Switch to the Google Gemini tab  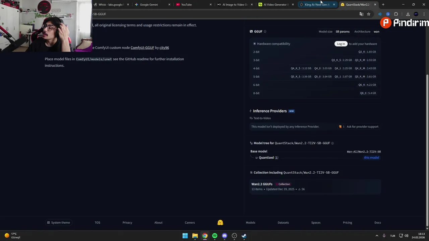[153, 5]
